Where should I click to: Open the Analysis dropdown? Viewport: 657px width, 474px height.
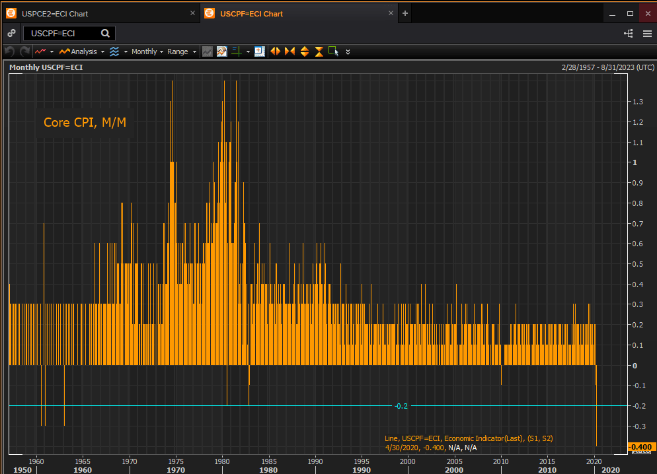(82, 51)
